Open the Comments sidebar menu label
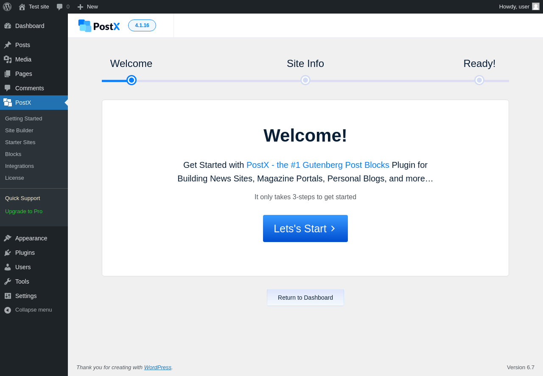This screenshot has width=543, height=376. pyautogui.click(x=30, y=88)
